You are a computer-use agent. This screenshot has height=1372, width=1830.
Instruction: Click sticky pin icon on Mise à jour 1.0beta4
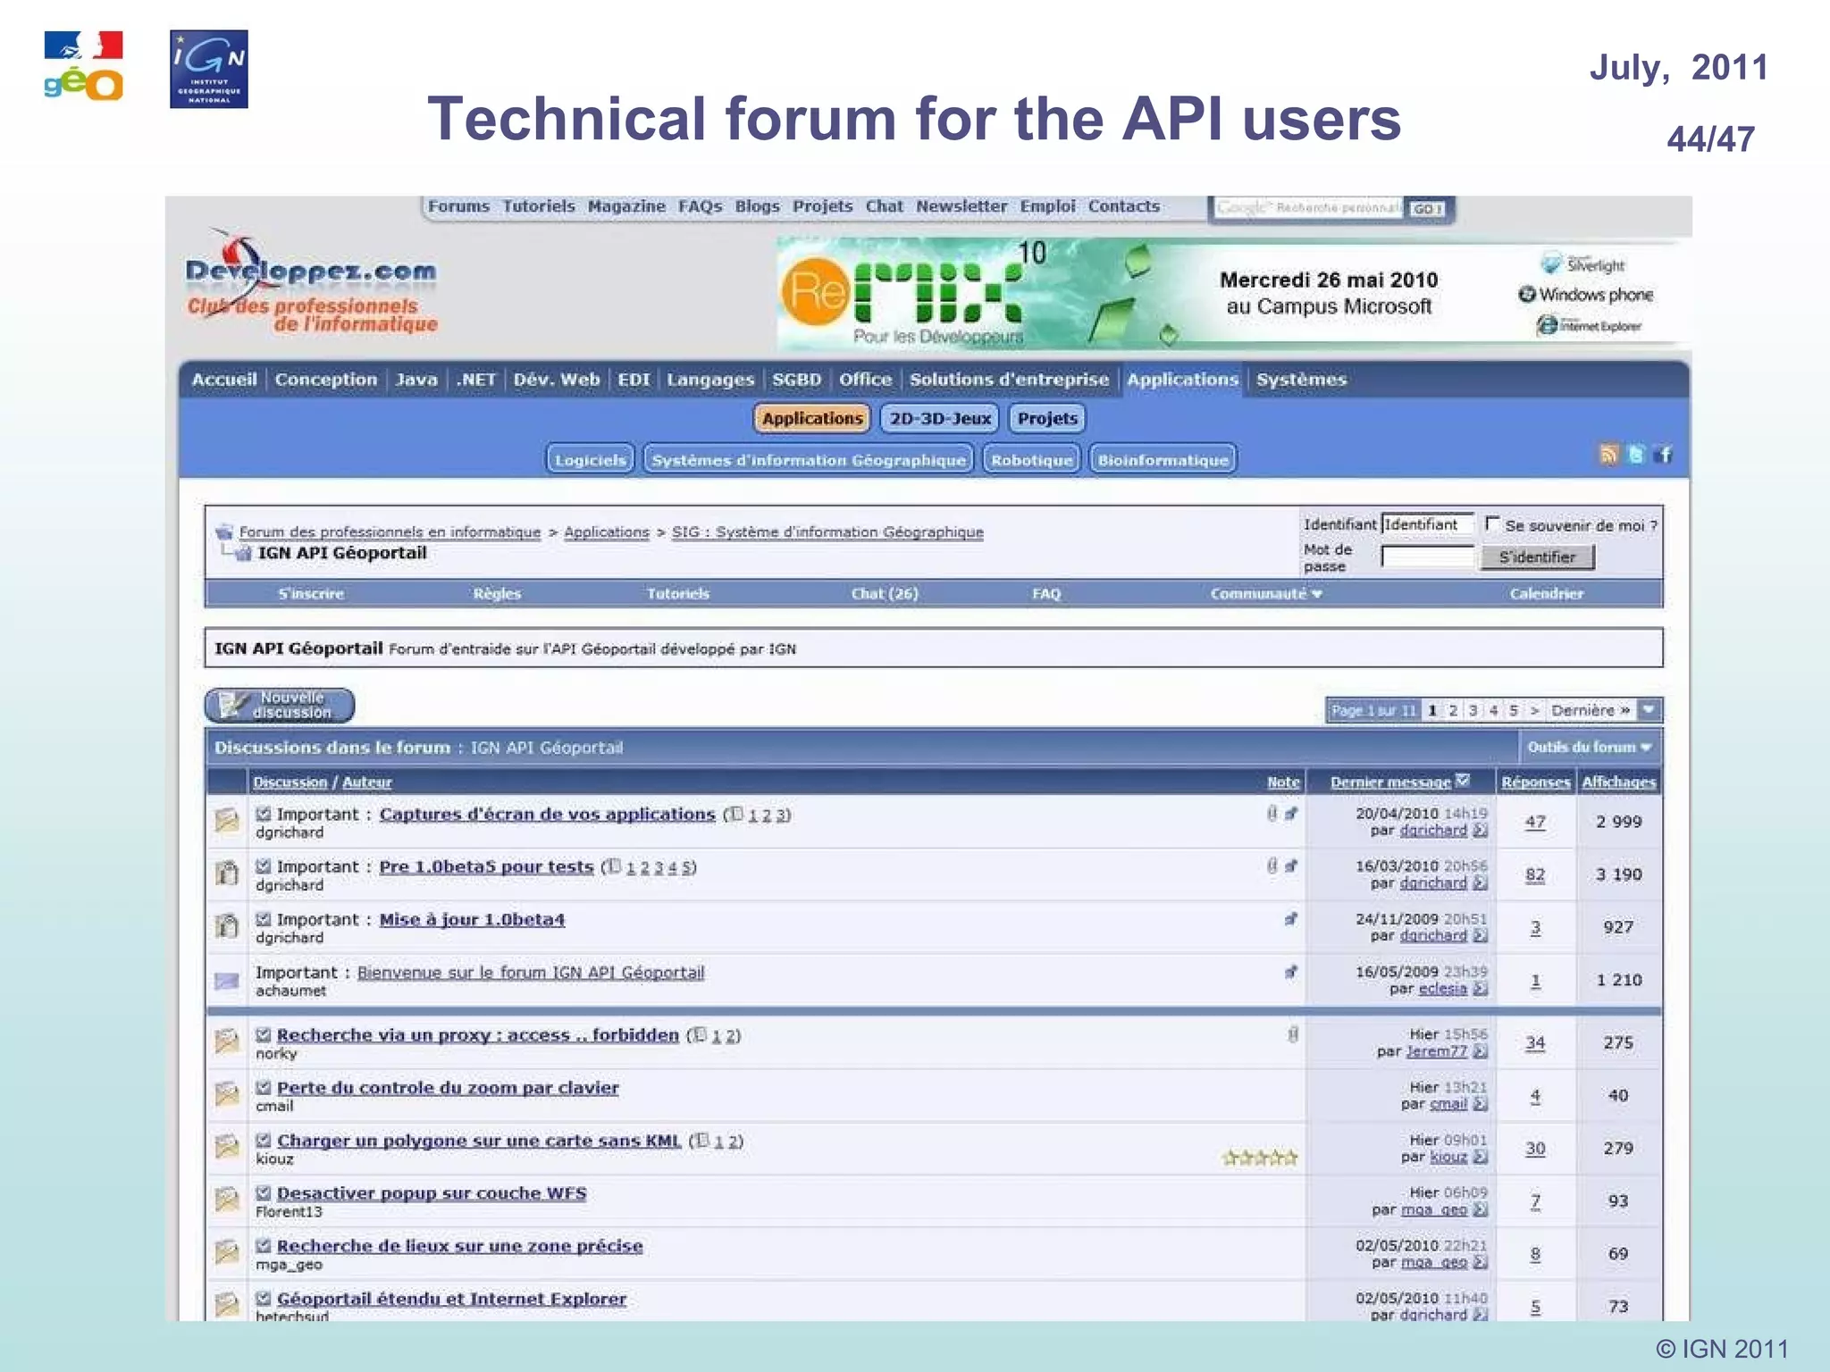(1291, 919)
